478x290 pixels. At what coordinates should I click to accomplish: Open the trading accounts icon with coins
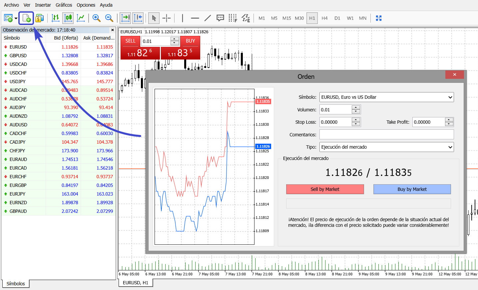[x=39, y=18]
